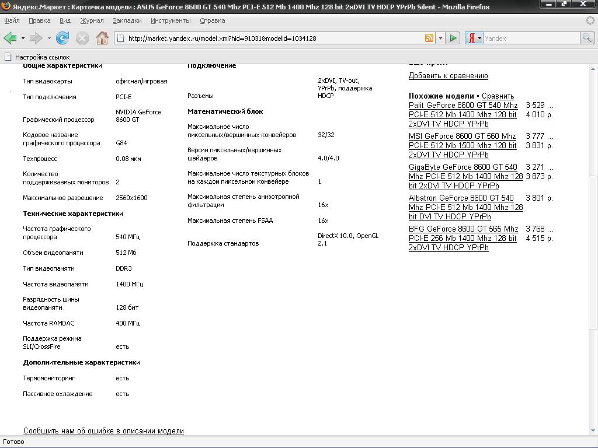
Task: Click the value DirectX 10.0, OpenGL 2.1
Action: click(x=348, y=240)
